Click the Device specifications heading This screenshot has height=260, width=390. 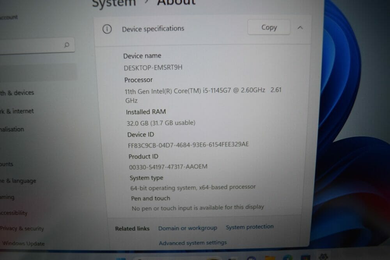153,29
